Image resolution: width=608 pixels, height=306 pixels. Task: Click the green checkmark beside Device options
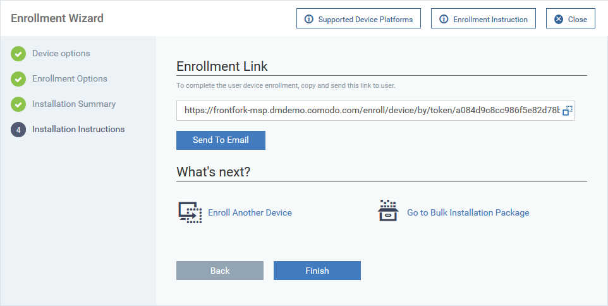tap(18, 54)
